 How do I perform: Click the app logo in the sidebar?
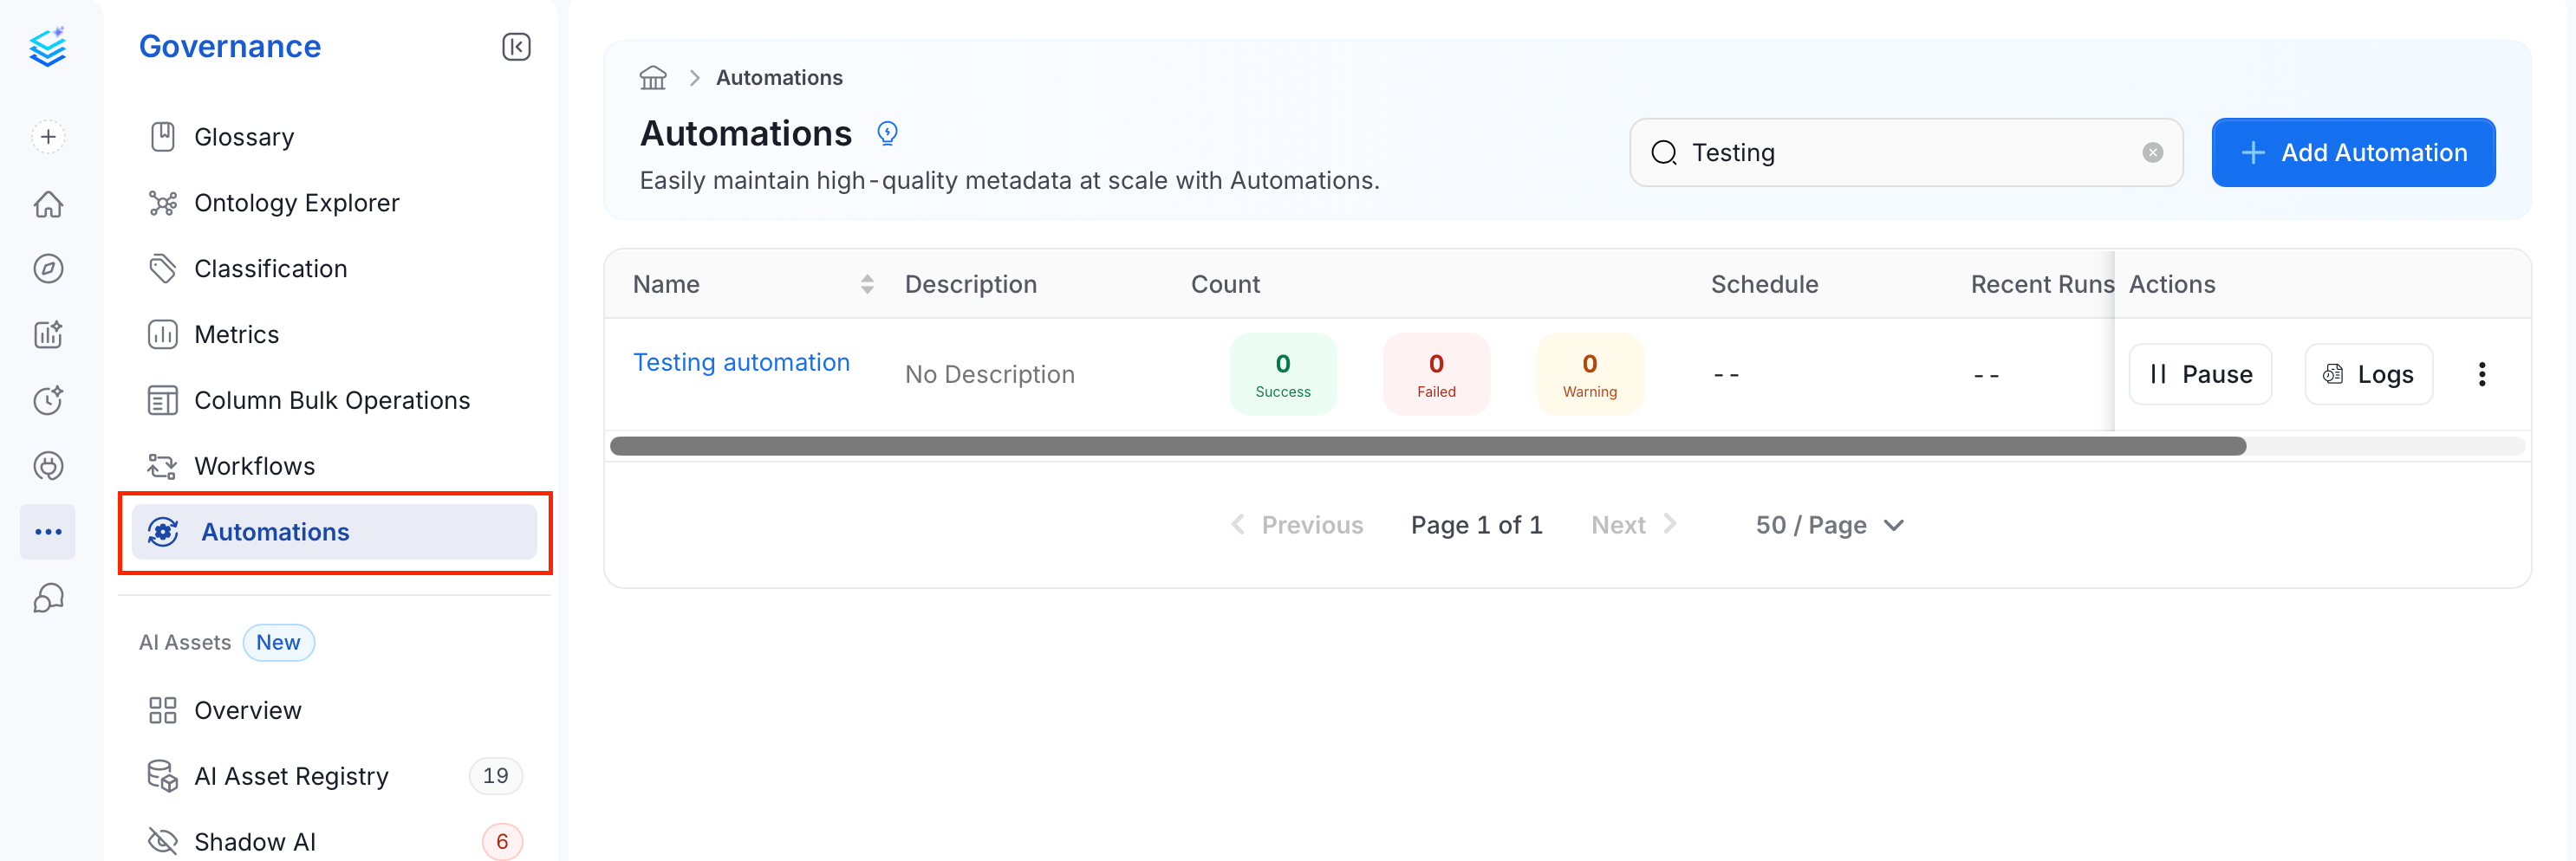(x=47, y=47)
